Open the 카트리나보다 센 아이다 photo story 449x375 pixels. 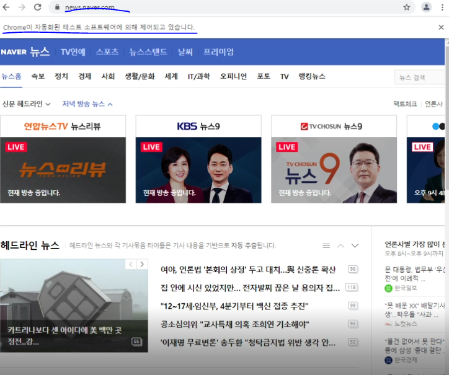pyautogui.click(x=74, y=306)
